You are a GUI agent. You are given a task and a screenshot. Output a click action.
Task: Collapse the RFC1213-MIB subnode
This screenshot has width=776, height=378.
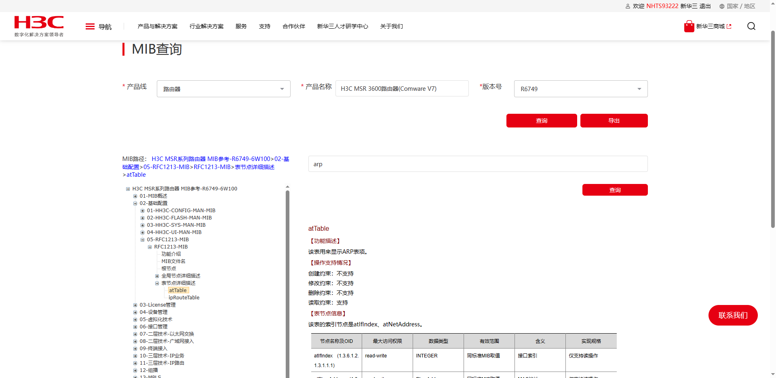(150, 247)
